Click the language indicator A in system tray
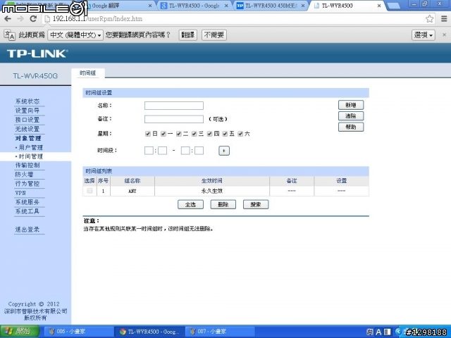 click(x=378, y=332)
